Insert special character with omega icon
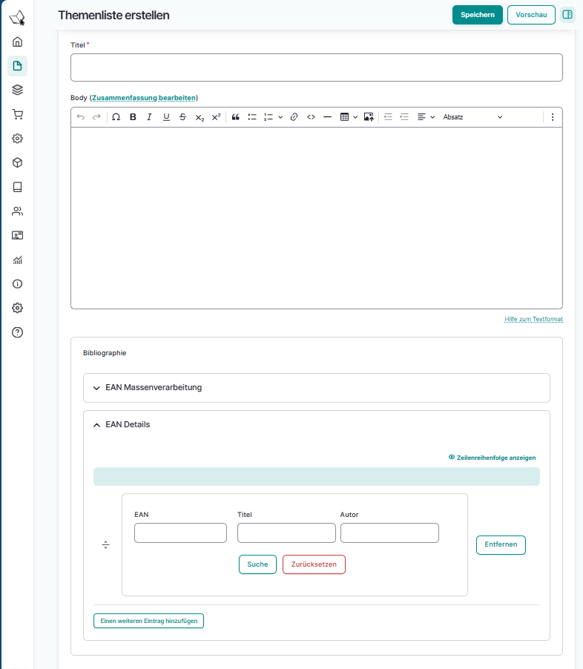Viewport: 583px width, 669px height. [116, 117]
